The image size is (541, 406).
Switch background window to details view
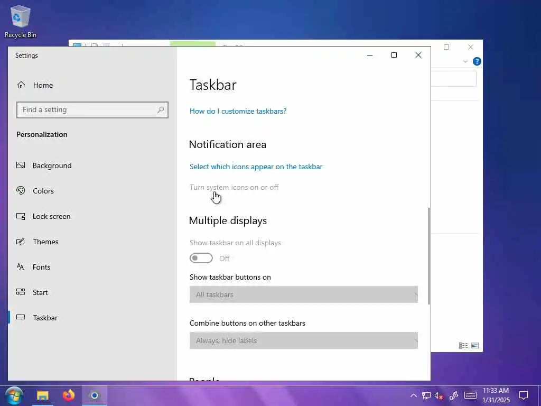click(463, 346)
